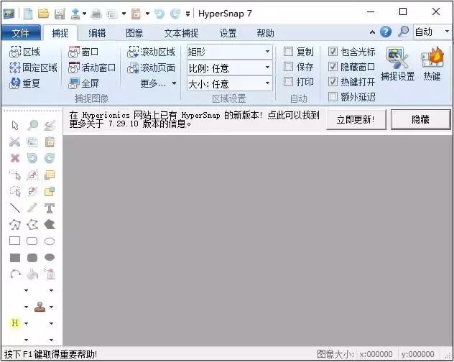Uncheck the 热键打开 checkbox
The height and width of the screenshot is (362, 454).
[x=333, y=82]
